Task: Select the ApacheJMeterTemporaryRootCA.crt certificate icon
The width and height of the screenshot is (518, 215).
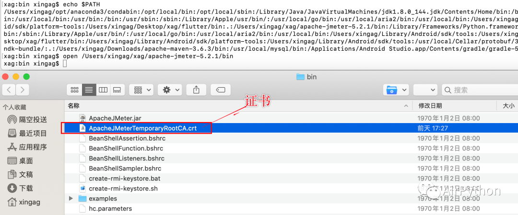Action: (82, 128)
